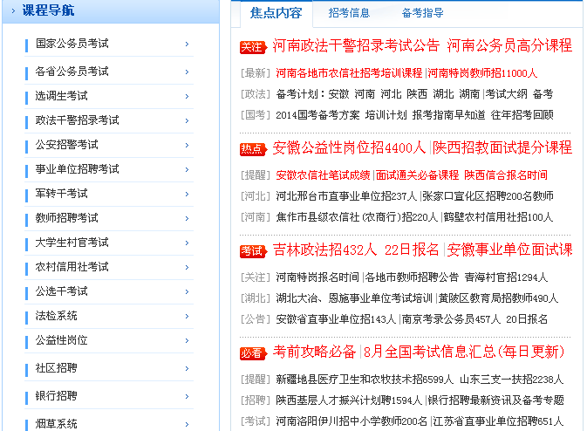587x431 pixels.
Task: Open 法检系统 in course navigation
Action: pos(56,316)
